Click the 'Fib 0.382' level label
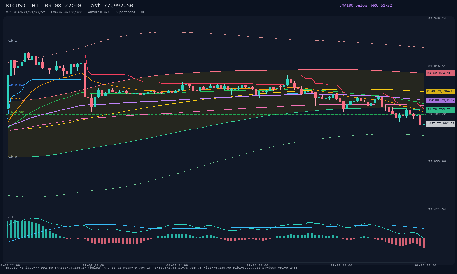 (16, 112)
